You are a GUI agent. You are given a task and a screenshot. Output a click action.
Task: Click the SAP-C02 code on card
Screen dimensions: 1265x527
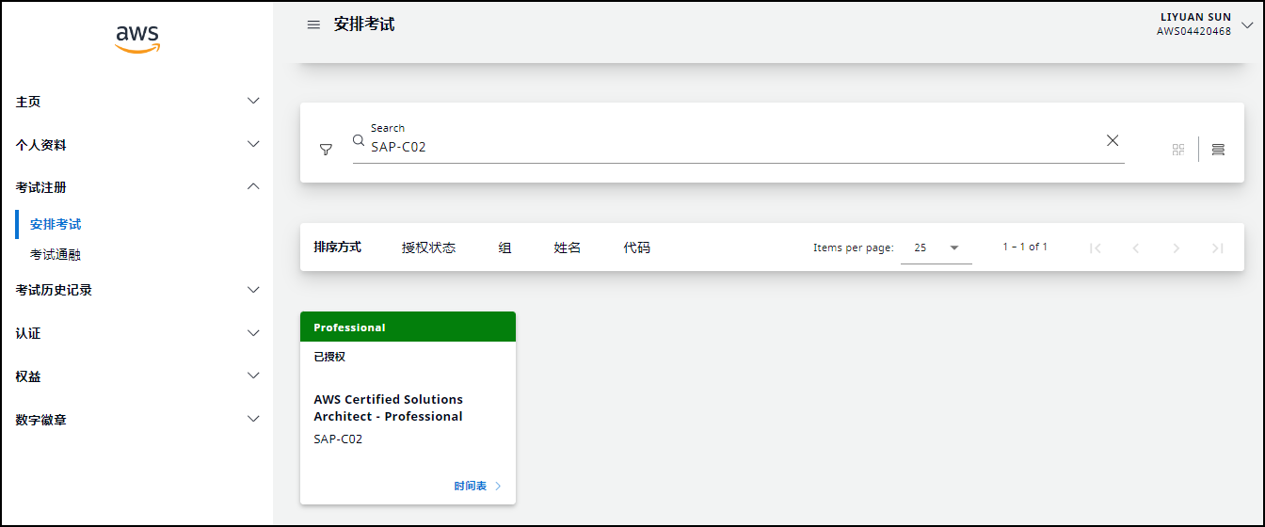338,439
